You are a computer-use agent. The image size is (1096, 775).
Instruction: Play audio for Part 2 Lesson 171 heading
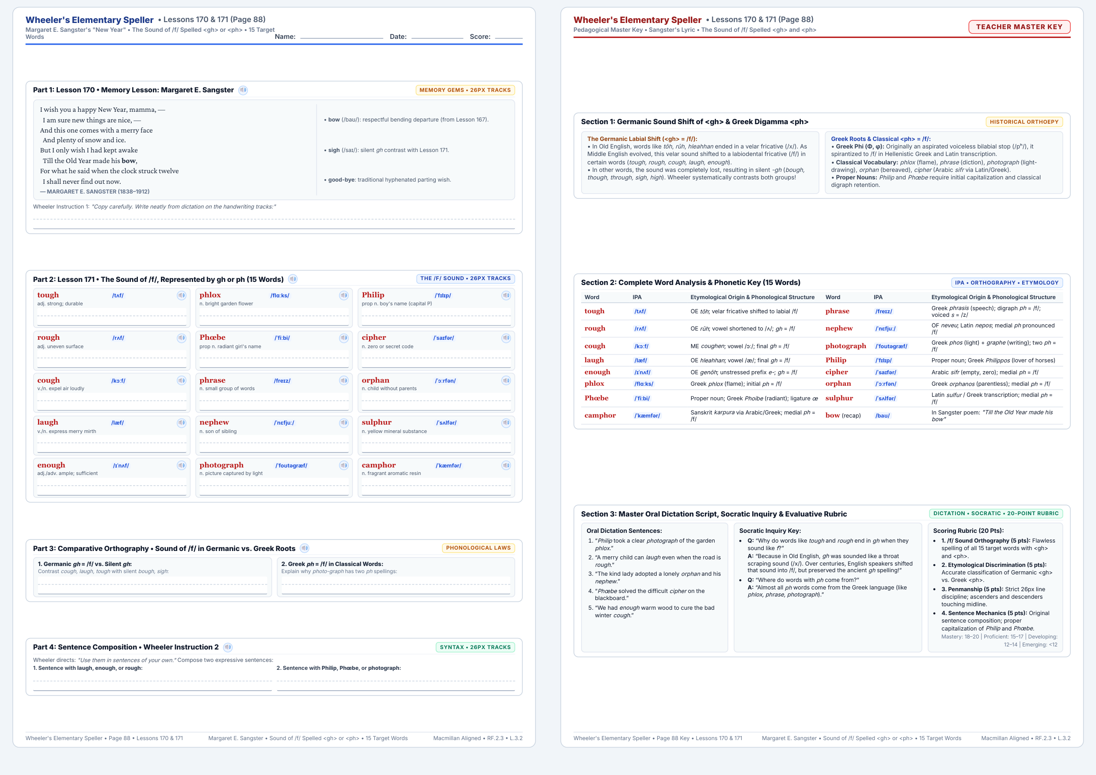pos(293,279)
